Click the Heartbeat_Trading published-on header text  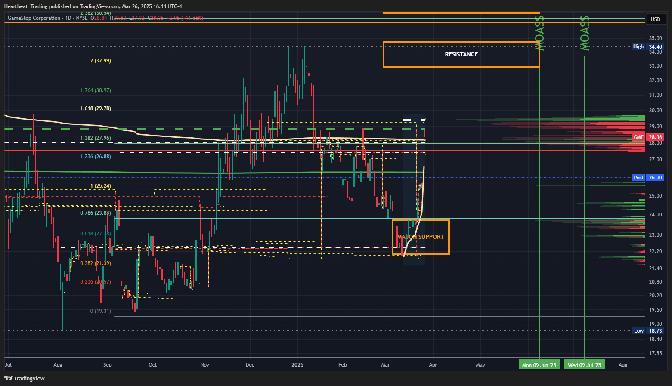pyautogui.click(x=93, y=6)
